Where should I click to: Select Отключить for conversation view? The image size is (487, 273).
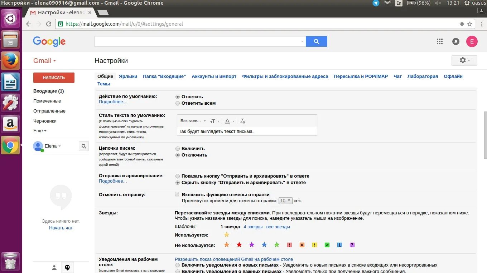click(178, 155)
